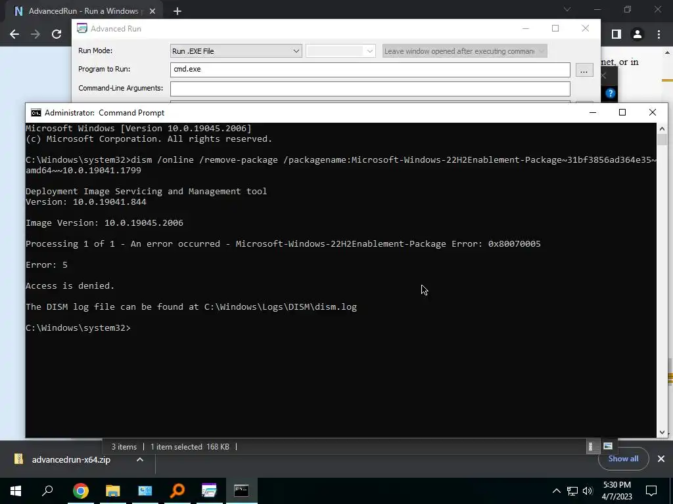673x504 pixels.
Task: Click the Command Prompt scrollbar thumb
Action: click(662, 140)
